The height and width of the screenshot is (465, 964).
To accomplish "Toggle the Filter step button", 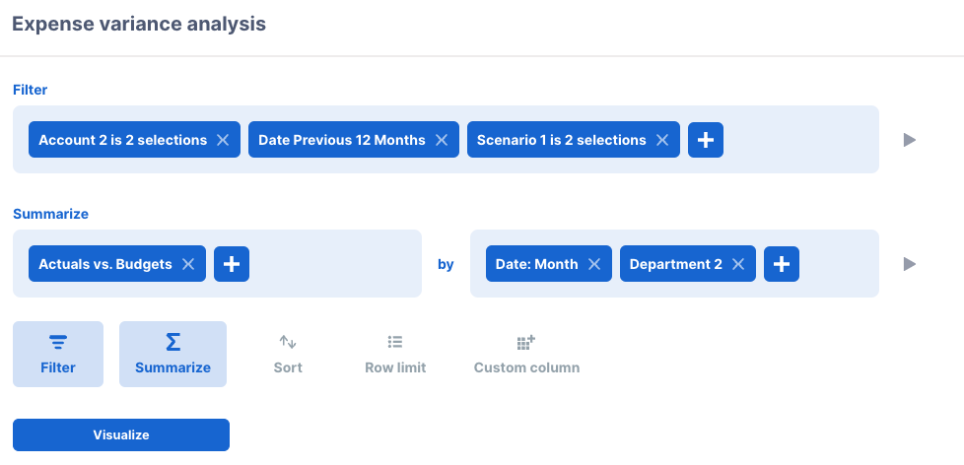I will click(58, 354).
